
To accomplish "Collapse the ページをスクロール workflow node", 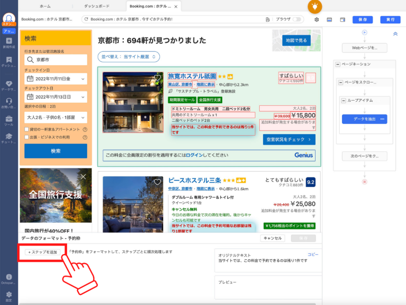I will pos(341,82).
